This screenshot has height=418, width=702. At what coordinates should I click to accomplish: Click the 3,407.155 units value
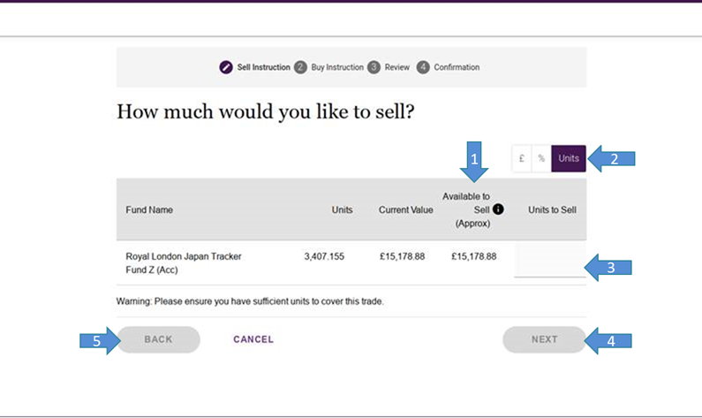click(323, 256)
